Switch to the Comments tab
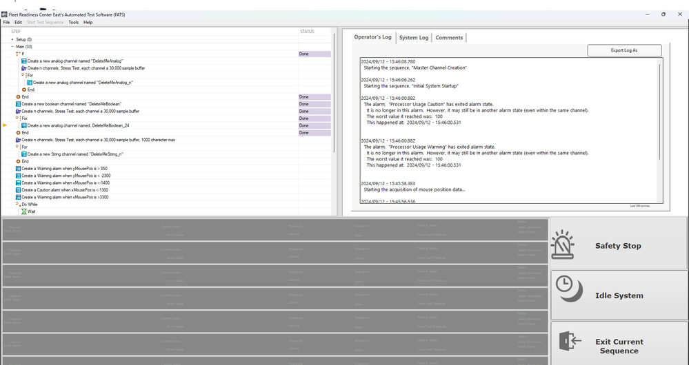Image resolution: width=689 pixels, height=365 pixels. 449,38
